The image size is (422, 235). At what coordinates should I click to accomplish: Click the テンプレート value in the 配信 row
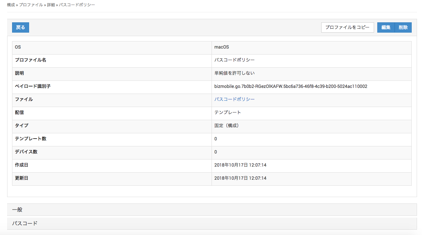[228, 113]
